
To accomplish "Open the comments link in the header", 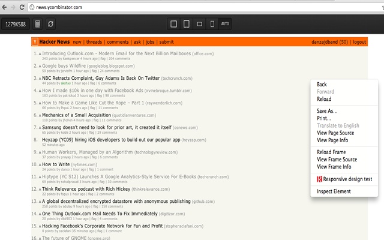I will [118, 42].
